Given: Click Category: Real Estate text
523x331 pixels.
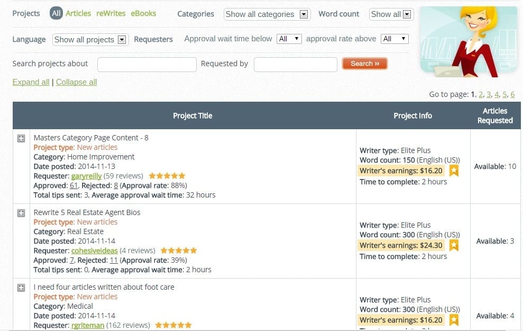Looking at the screenshot, I should pos(69,232).
